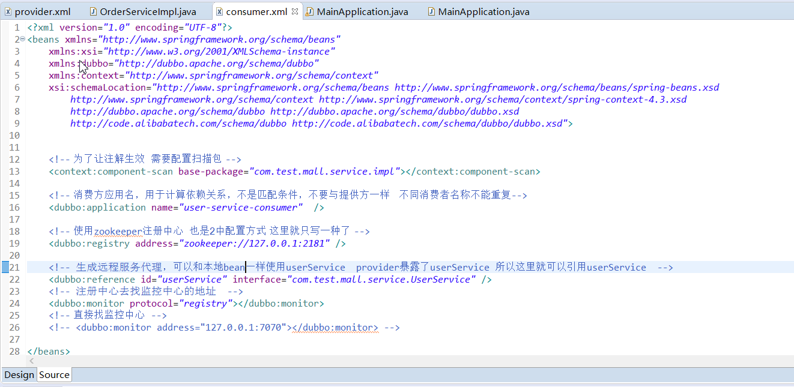
Task: Switch to the Design view tab
Action: click(19, 374)
